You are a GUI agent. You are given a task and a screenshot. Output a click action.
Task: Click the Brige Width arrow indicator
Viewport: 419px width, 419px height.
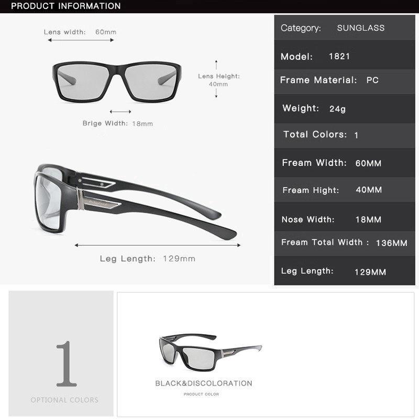click(x=120, y=112)
